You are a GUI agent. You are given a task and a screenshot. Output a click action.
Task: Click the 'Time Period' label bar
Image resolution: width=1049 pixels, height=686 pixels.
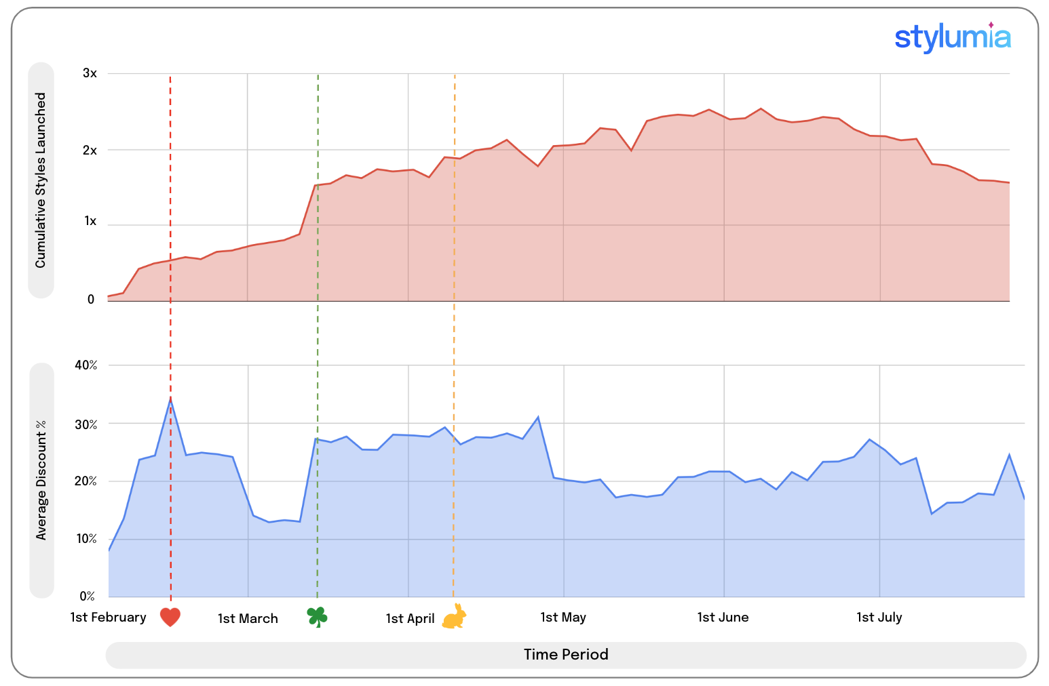coord(565,655)
